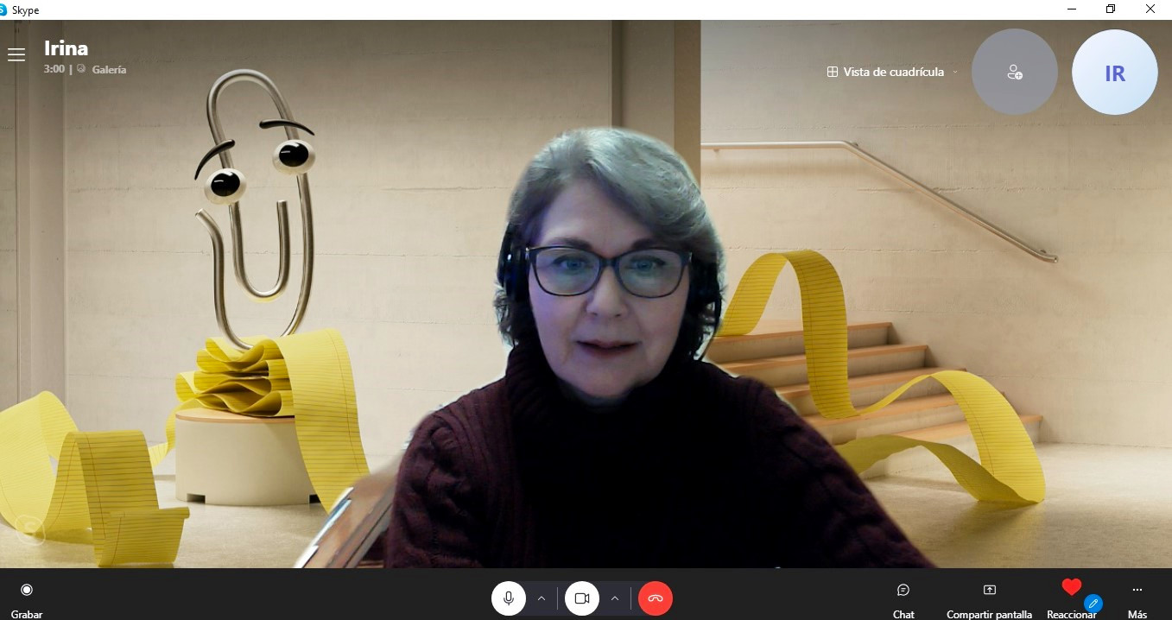Minimize the Skype window
Screen dimensions: 1172x620
coord(1071,9)
